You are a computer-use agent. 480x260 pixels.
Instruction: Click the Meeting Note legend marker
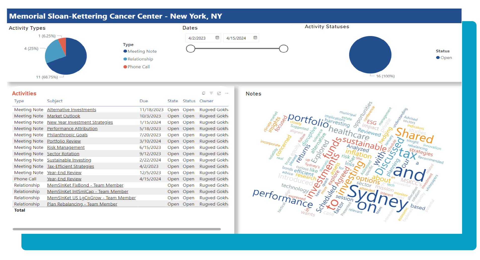tap(125, 51)
